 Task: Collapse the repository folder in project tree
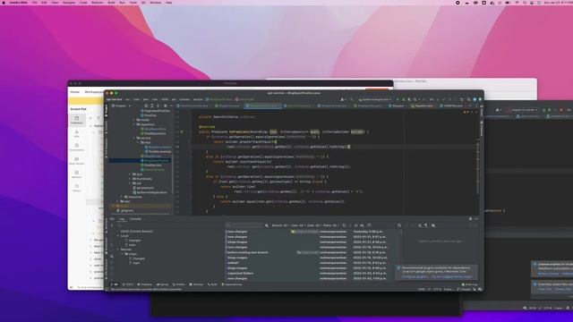click(x=134, y=124)
